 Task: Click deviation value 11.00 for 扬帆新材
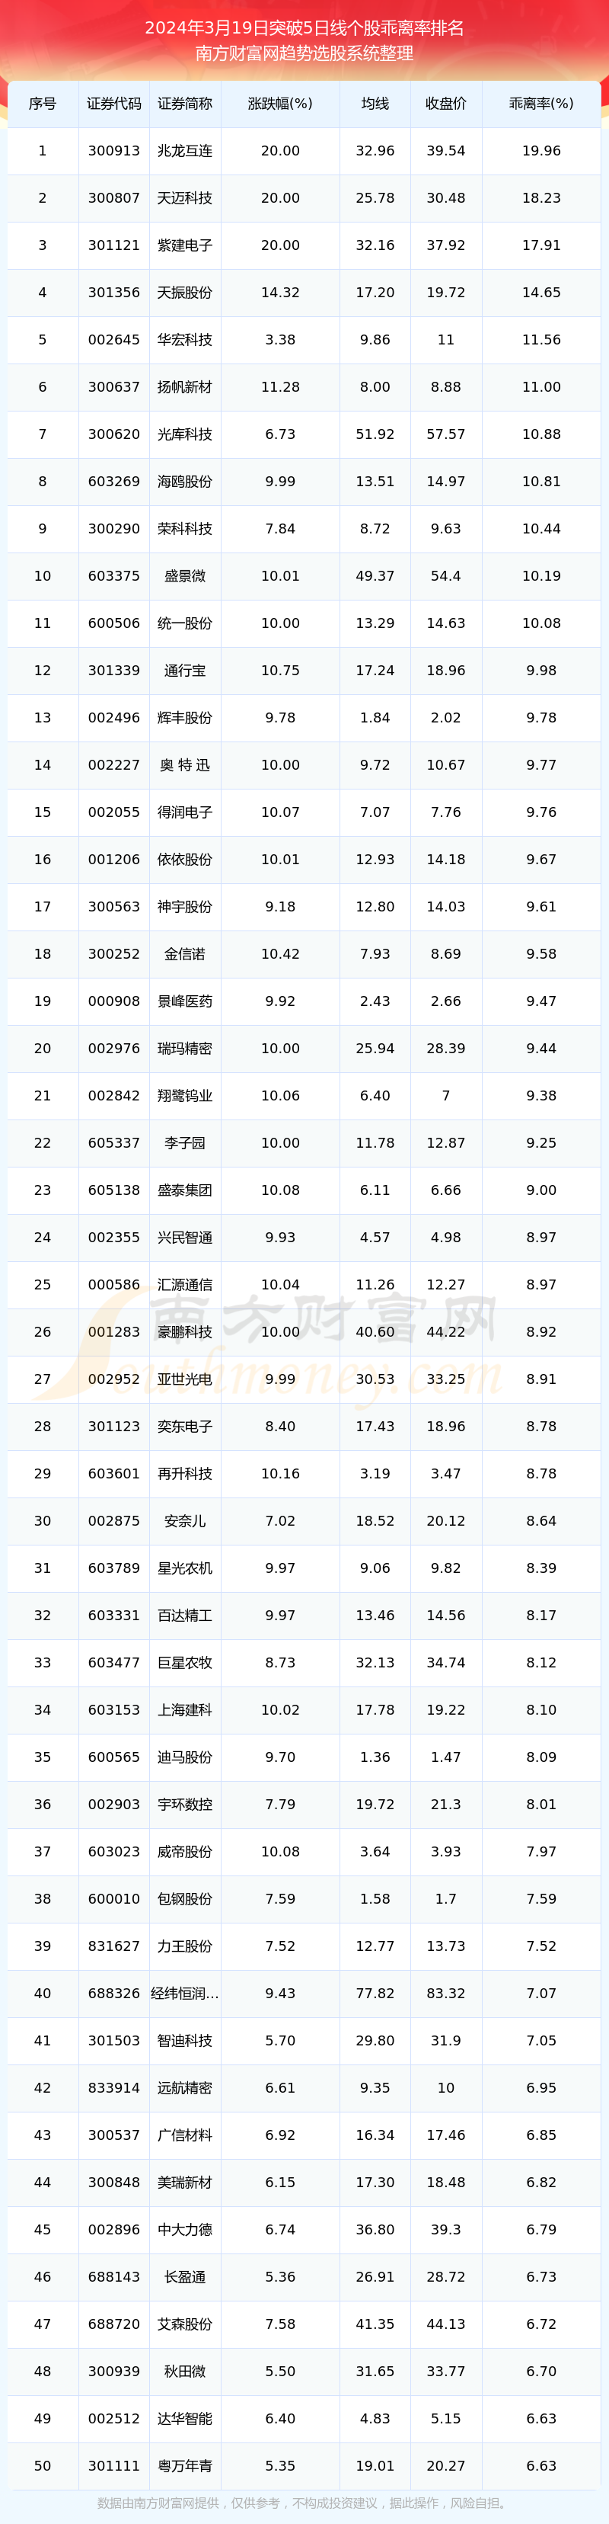coord(541,387)
